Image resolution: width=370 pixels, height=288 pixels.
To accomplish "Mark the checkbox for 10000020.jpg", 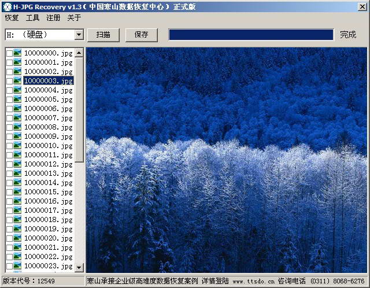I will click(x=9, y=238).
